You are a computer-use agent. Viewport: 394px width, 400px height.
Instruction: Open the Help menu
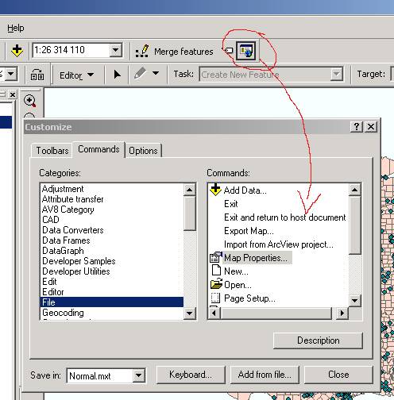click(16, 28)
